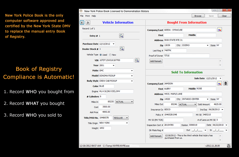Click Bought From Zip field 13039
Viewport: 239px width, 157px height.
pos(170,45)
